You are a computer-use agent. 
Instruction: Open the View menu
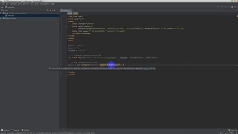click(x=7, y=4)
